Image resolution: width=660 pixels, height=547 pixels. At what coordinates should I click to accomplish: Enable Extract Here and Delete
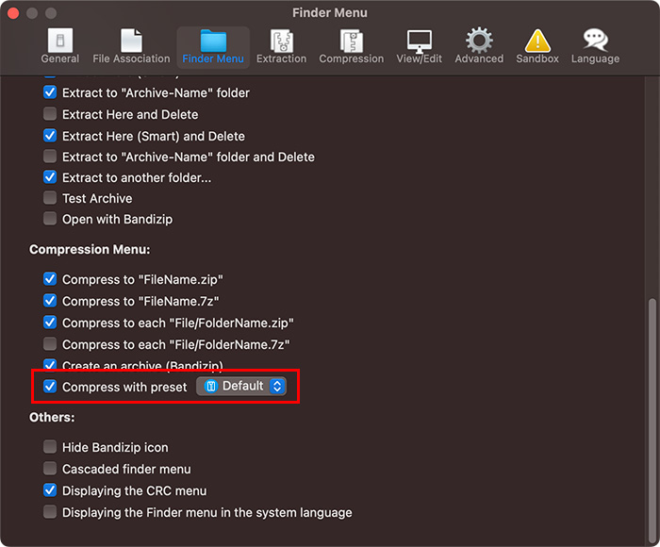51,114
